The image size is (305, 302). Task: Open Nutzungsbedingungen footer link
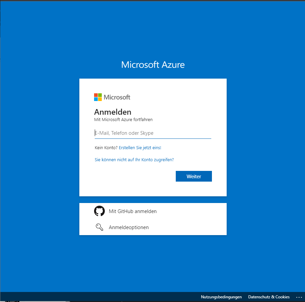pos(221,297)
